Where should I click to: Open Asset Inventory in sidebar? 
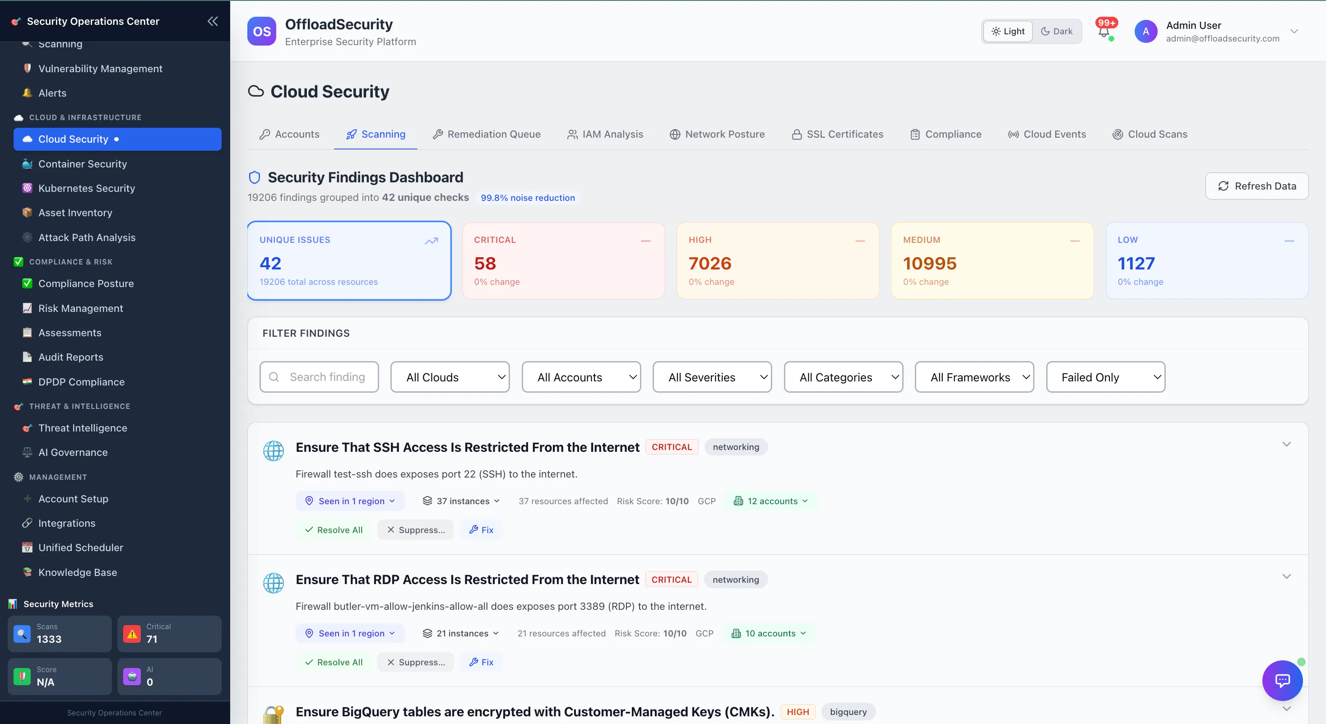point(117,213)
